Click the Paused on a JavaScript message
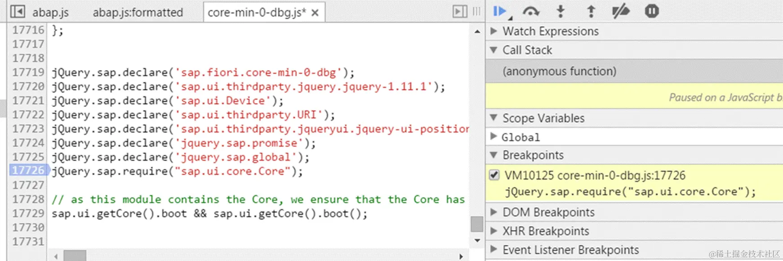The width and height of the screenshot is (783, 261). [725, 97]
